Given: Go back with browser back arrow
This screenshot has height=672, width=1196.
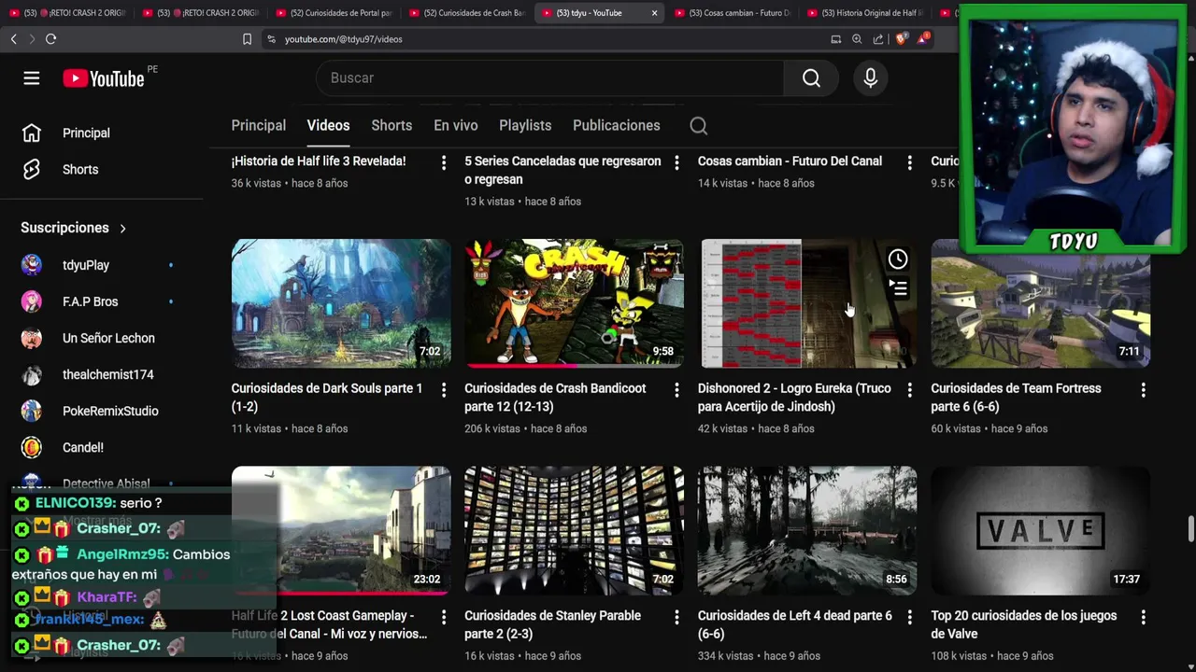Looking at the screenshot, I should (14, 39).
